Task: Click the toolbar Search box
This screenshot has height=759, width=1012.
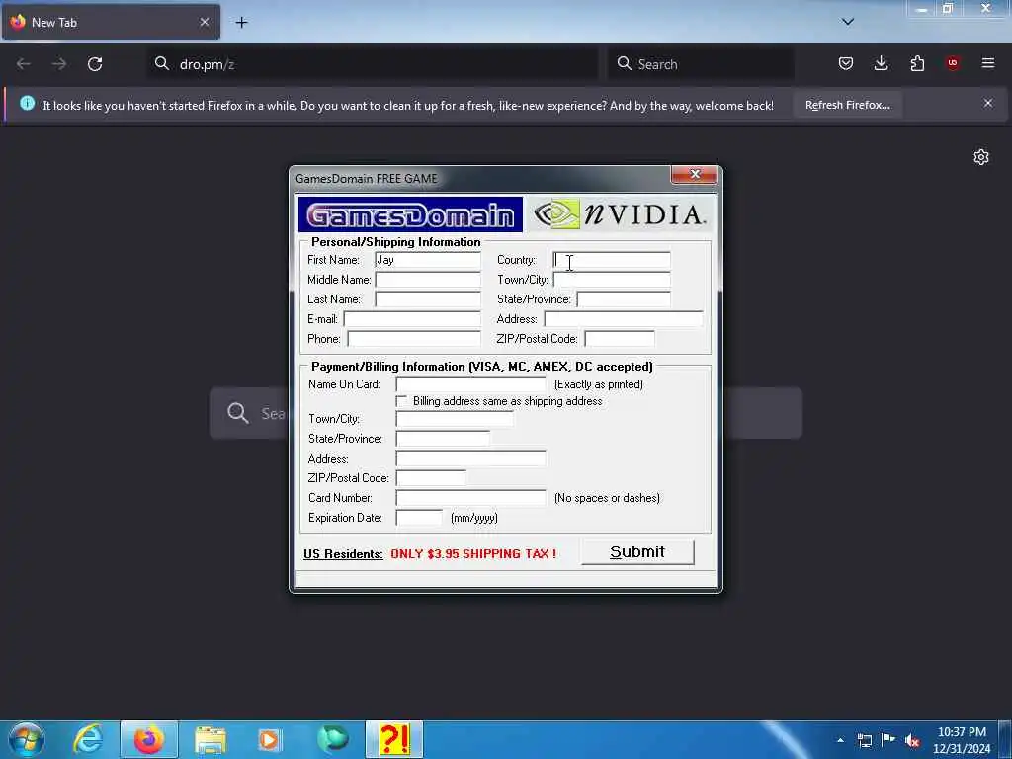Action: 701,64
